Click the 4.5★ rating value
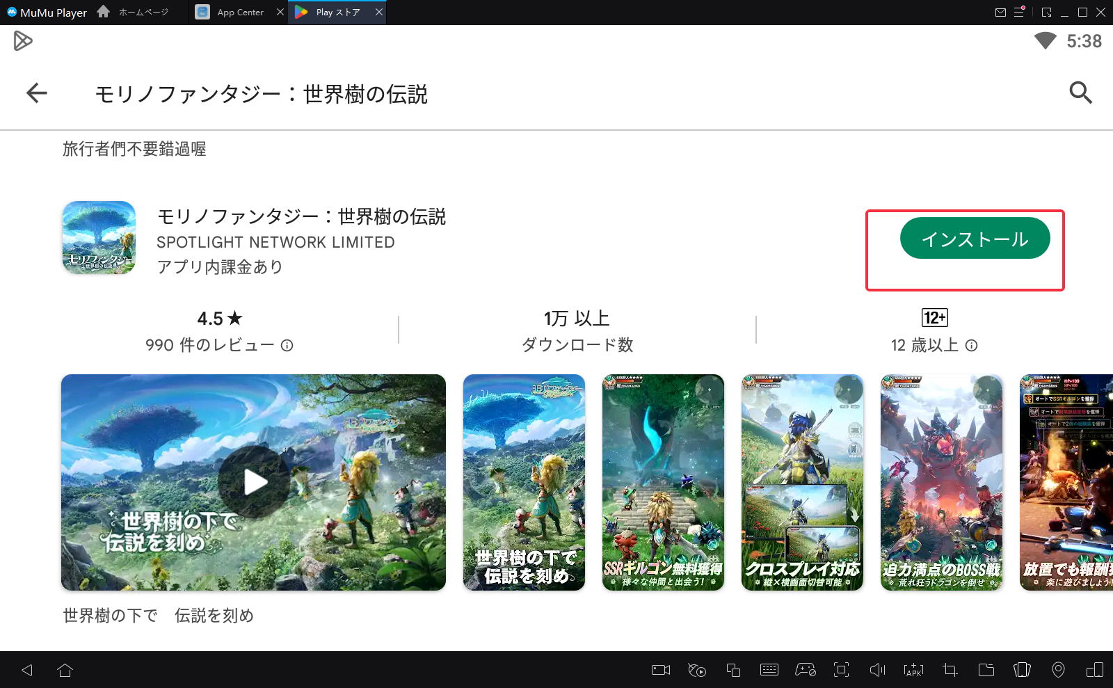 [x=220, y=319]
